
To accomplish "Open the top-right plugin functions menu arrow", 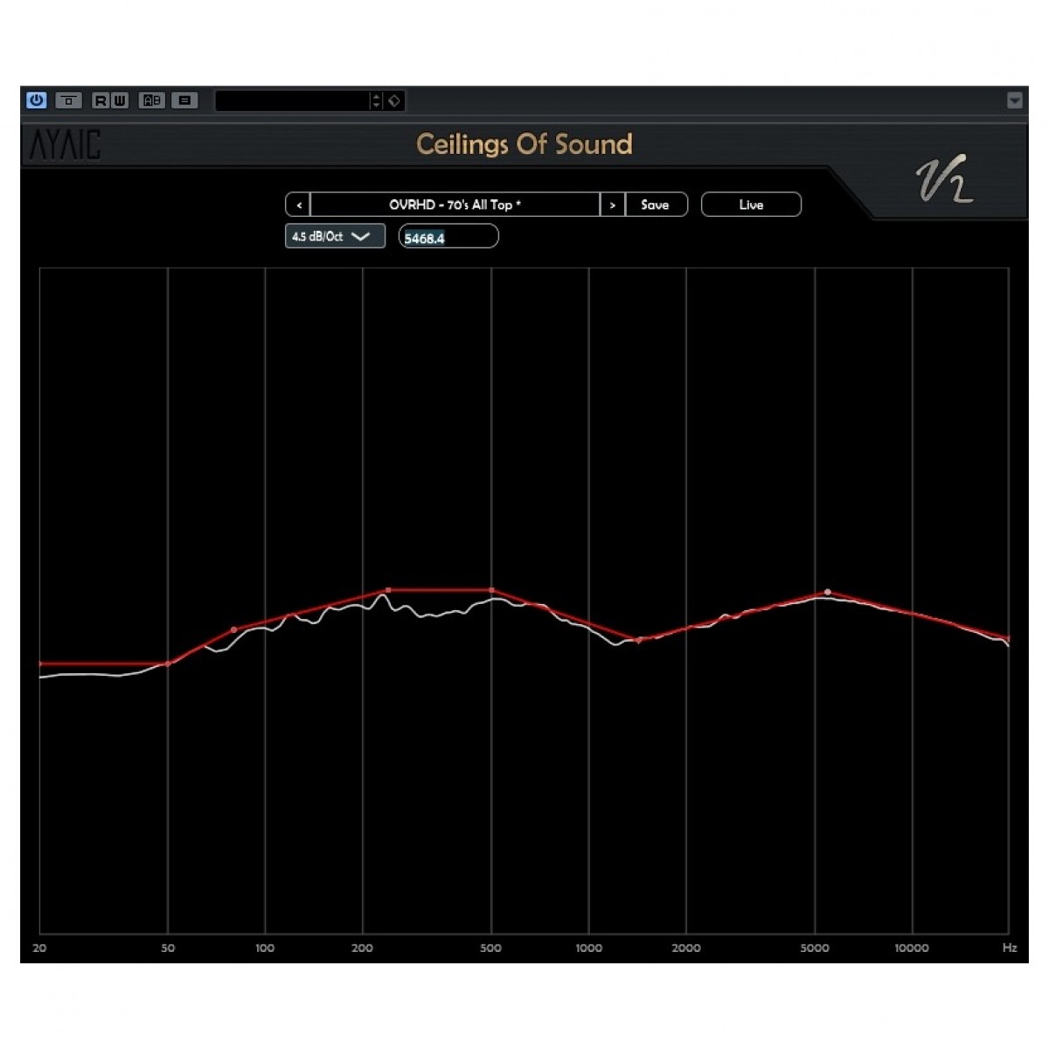I will (1014, 101).
